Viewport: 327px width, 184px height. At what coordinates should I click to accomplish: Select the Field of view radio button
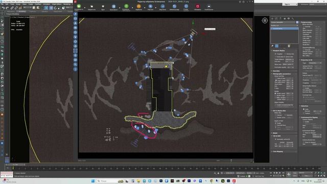[276, 78]
